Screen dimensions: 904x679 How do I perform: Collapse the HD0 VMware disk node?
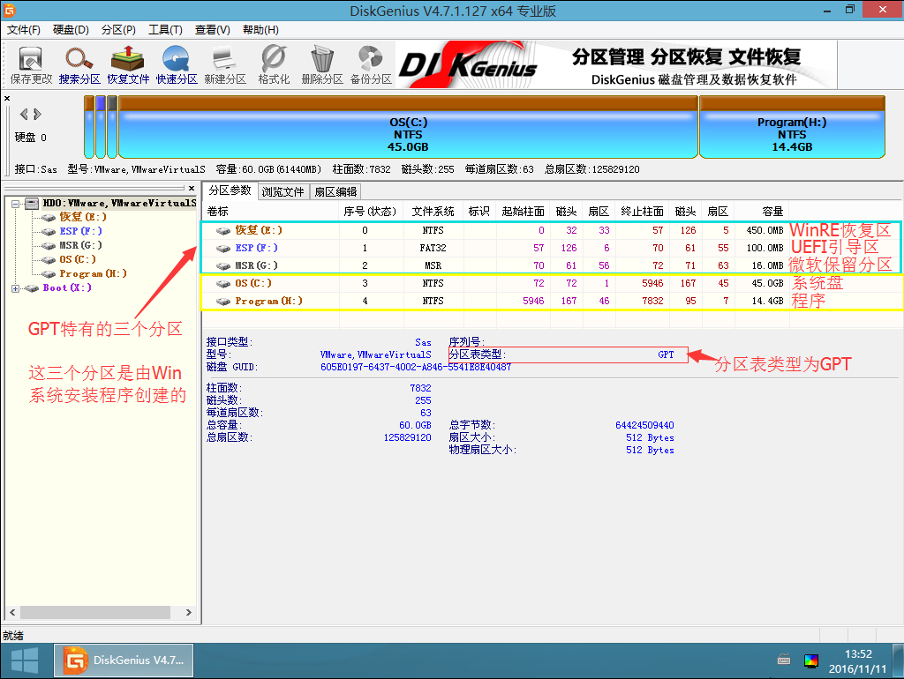coord(16,204)
